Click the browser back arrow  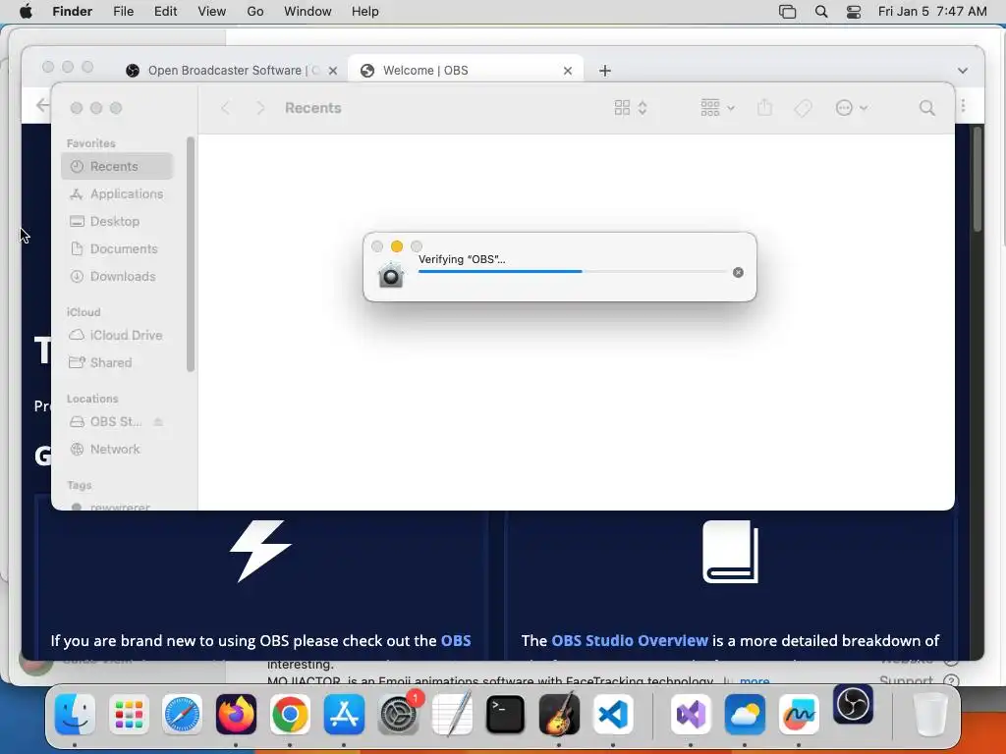click(42, 105)
